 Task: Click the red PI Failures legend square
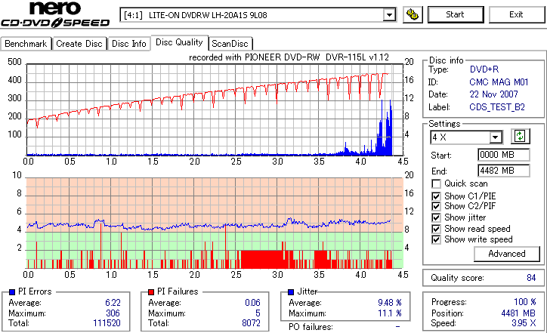151,292
